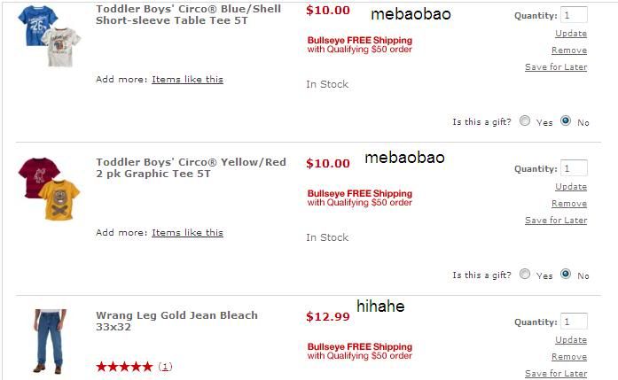Open Items like this under Yellow/Red tee
Image resolution: width=618 pixels, height=380 pixels.
[187, 233]
